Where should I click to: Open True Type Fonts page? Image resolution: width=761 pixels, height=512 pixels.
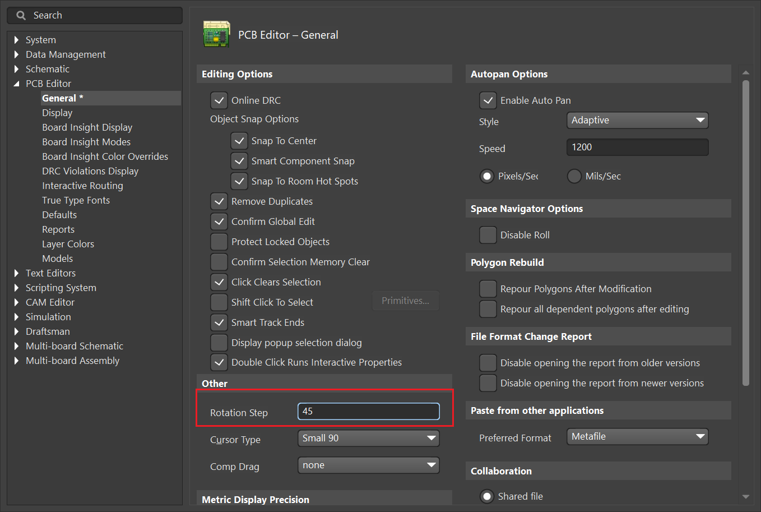pos(76,200)
